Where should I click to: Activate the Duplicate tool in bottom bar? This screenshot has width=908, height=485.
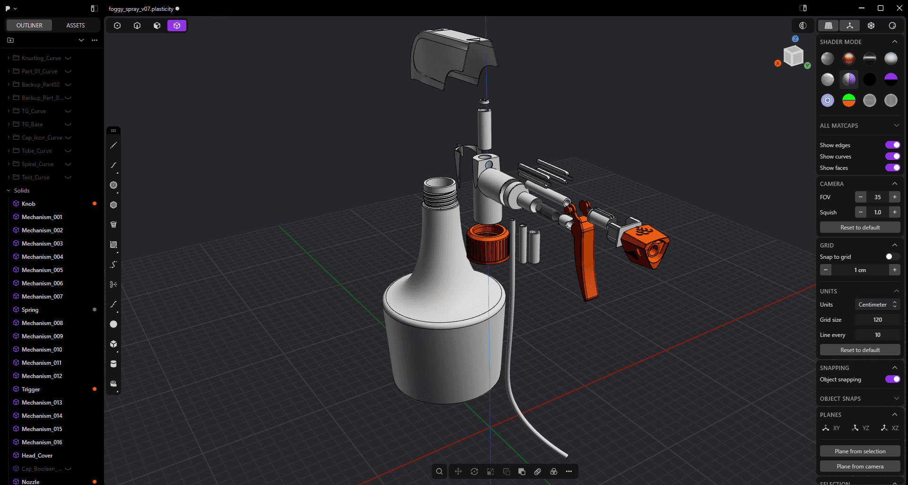tap(506, 471)
